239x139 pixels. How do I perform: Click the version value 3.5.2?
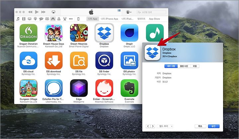[x=165, y=82]
